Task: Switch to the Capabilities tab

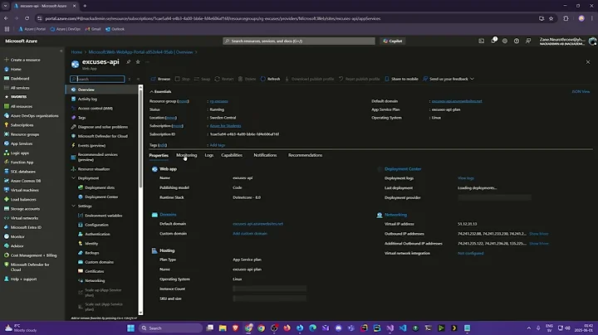Action: pos(232,155)
